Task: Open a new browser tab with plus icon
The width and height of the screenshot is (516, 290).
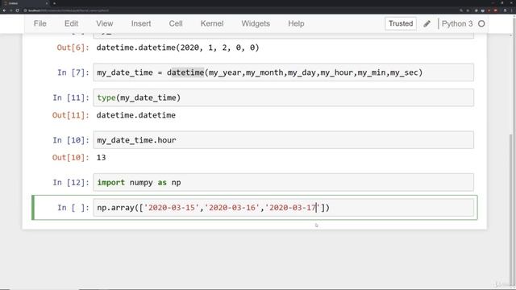Action: click(54, 3)
